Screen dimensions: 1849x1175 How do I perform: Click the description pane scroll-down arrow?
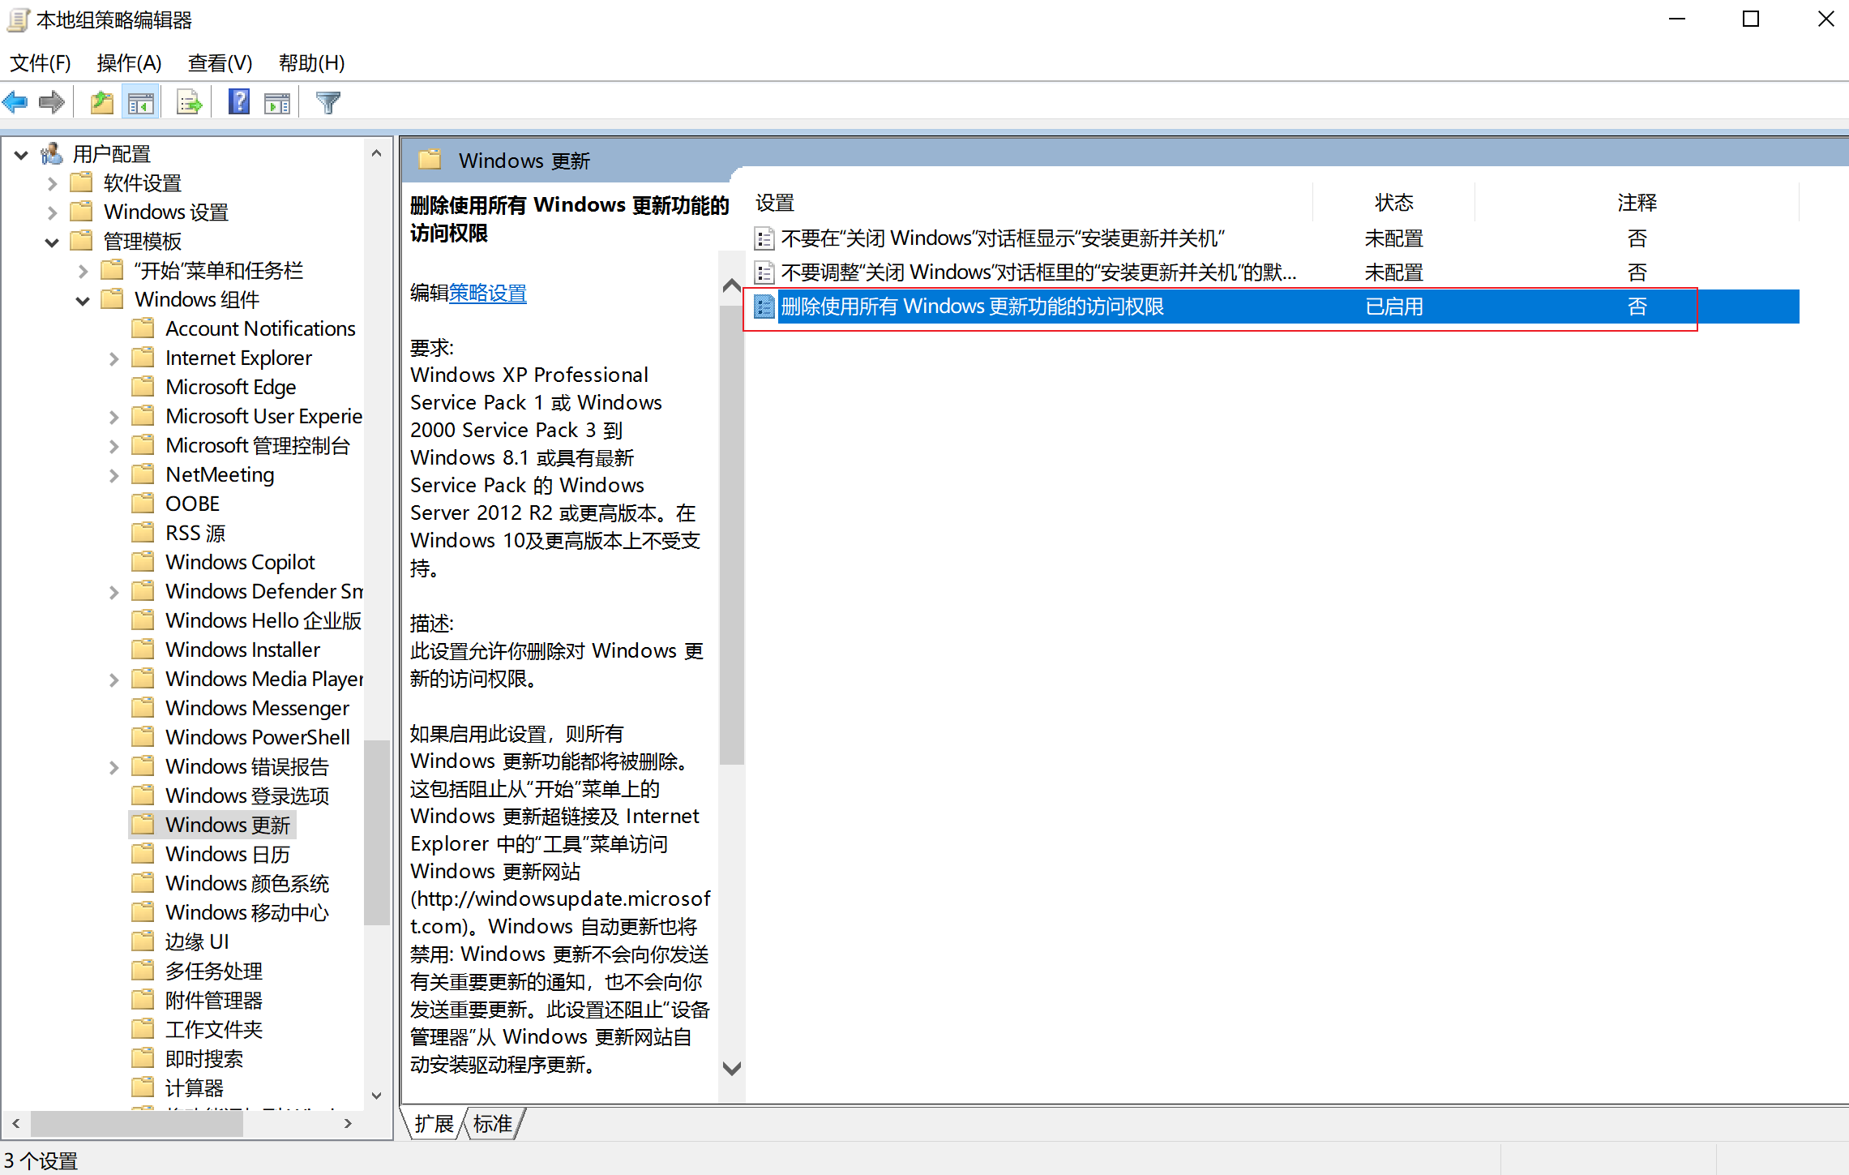click(x=731, y=1068)
